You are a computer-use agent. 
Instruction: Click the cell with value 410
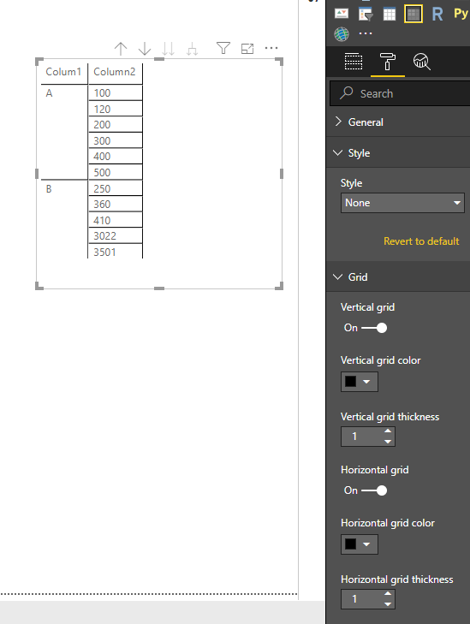click(x=115, y=220)
